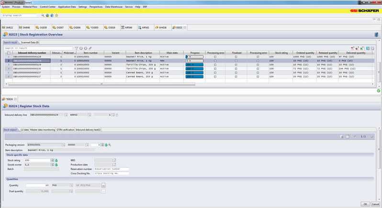
Task: Tick the table header select-all checkbox
Action: (9, 53)
